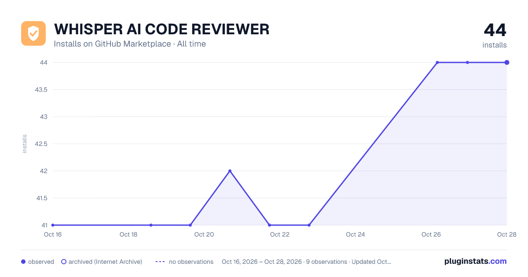Viewport: 528px width, 277px height.
Task: Click the "no observations" legend entry
Action: coord(184,262)
